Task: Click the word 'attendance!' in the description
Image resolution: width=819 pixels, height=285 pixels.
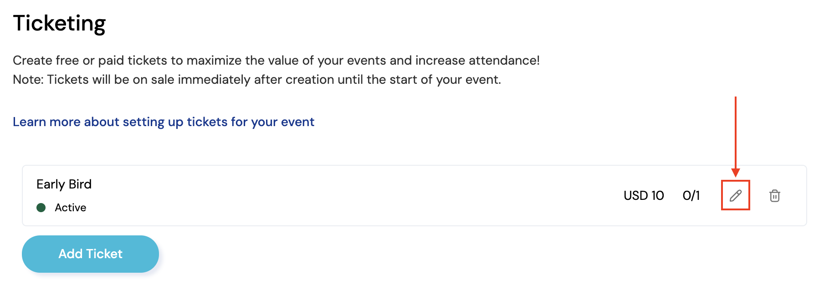Action: pos(504,61)
